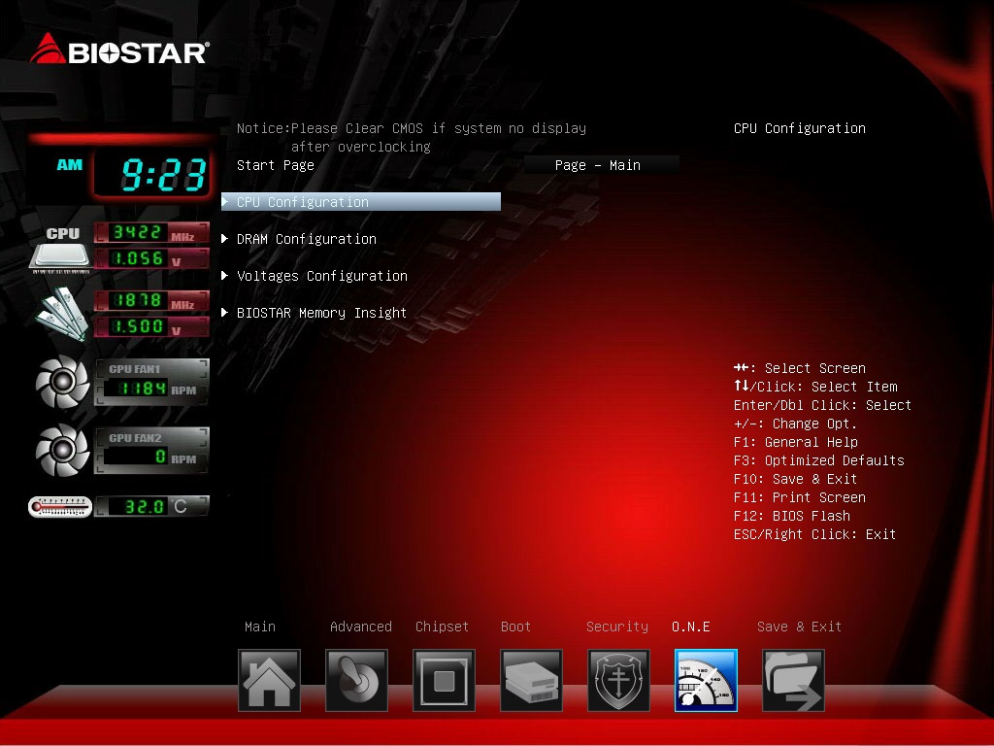This screenshot has width=994, height=746.
Task: Open BIOSTAR Memory Insight submenu
Action: [x=321, y=313]
